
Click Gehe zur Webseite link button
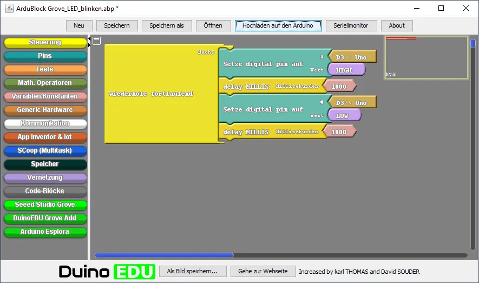click(x=263, y=271)
